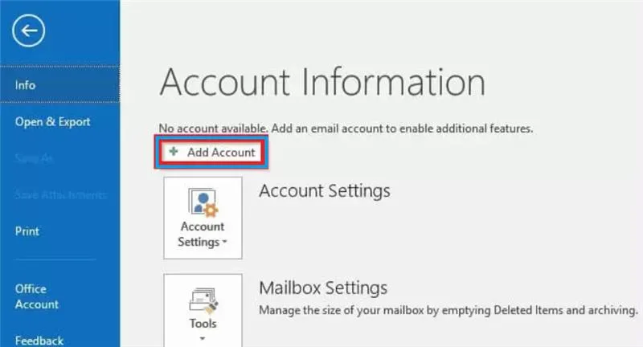The width and height of the screenshot is (643, 347).
Task: Click the Account Settings person-gear icon
Action: click(x=203, y=202)
